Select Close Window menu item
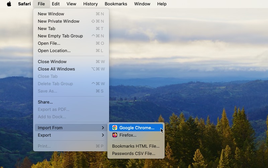Viewport: 268px width, 168px height. click(71, 61)
